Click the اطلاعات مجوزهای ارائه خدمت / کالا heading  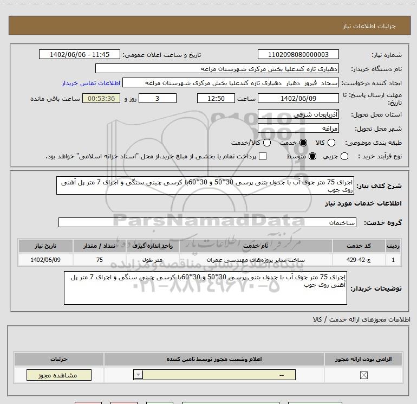tap(362, 319)
